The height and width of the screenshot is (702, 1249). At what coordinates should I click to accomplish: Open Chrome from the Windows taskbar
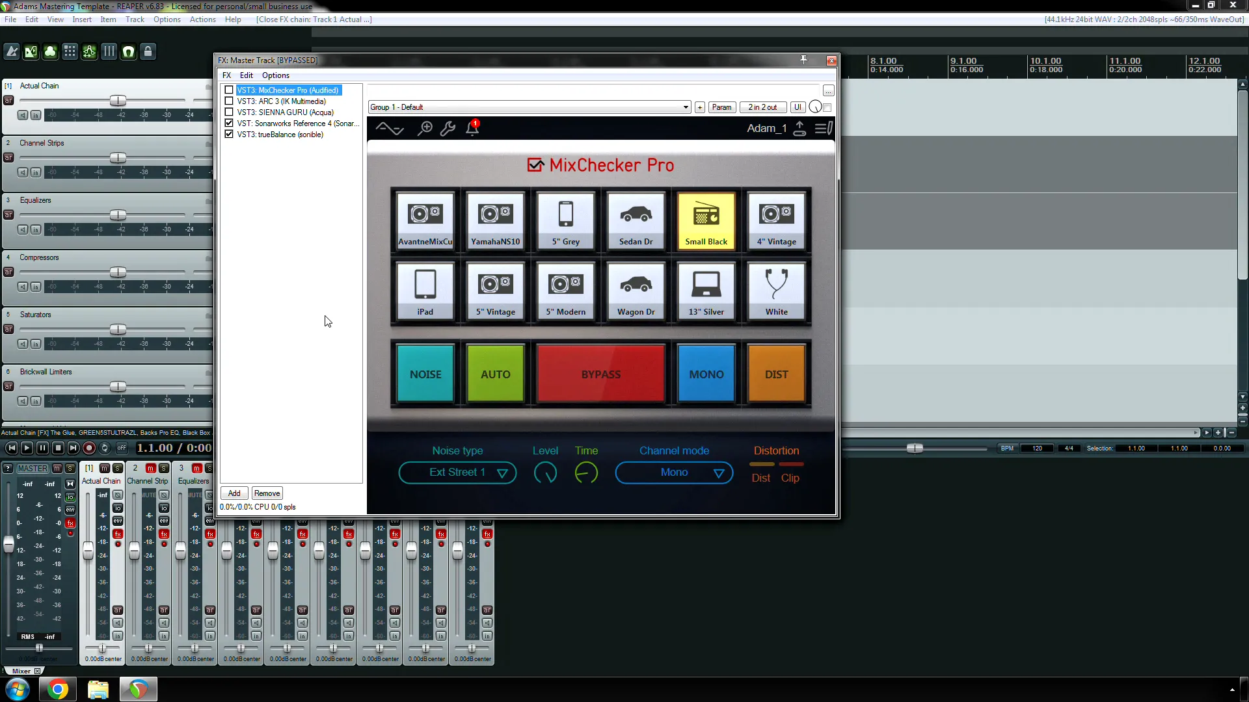click(x=58, y=689)
